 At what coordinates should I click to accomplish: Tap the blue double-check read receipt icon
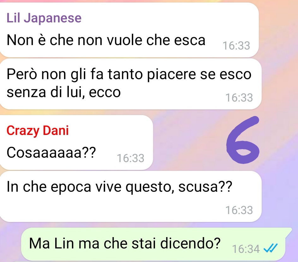pyautogui.click(x=271, y=248)
